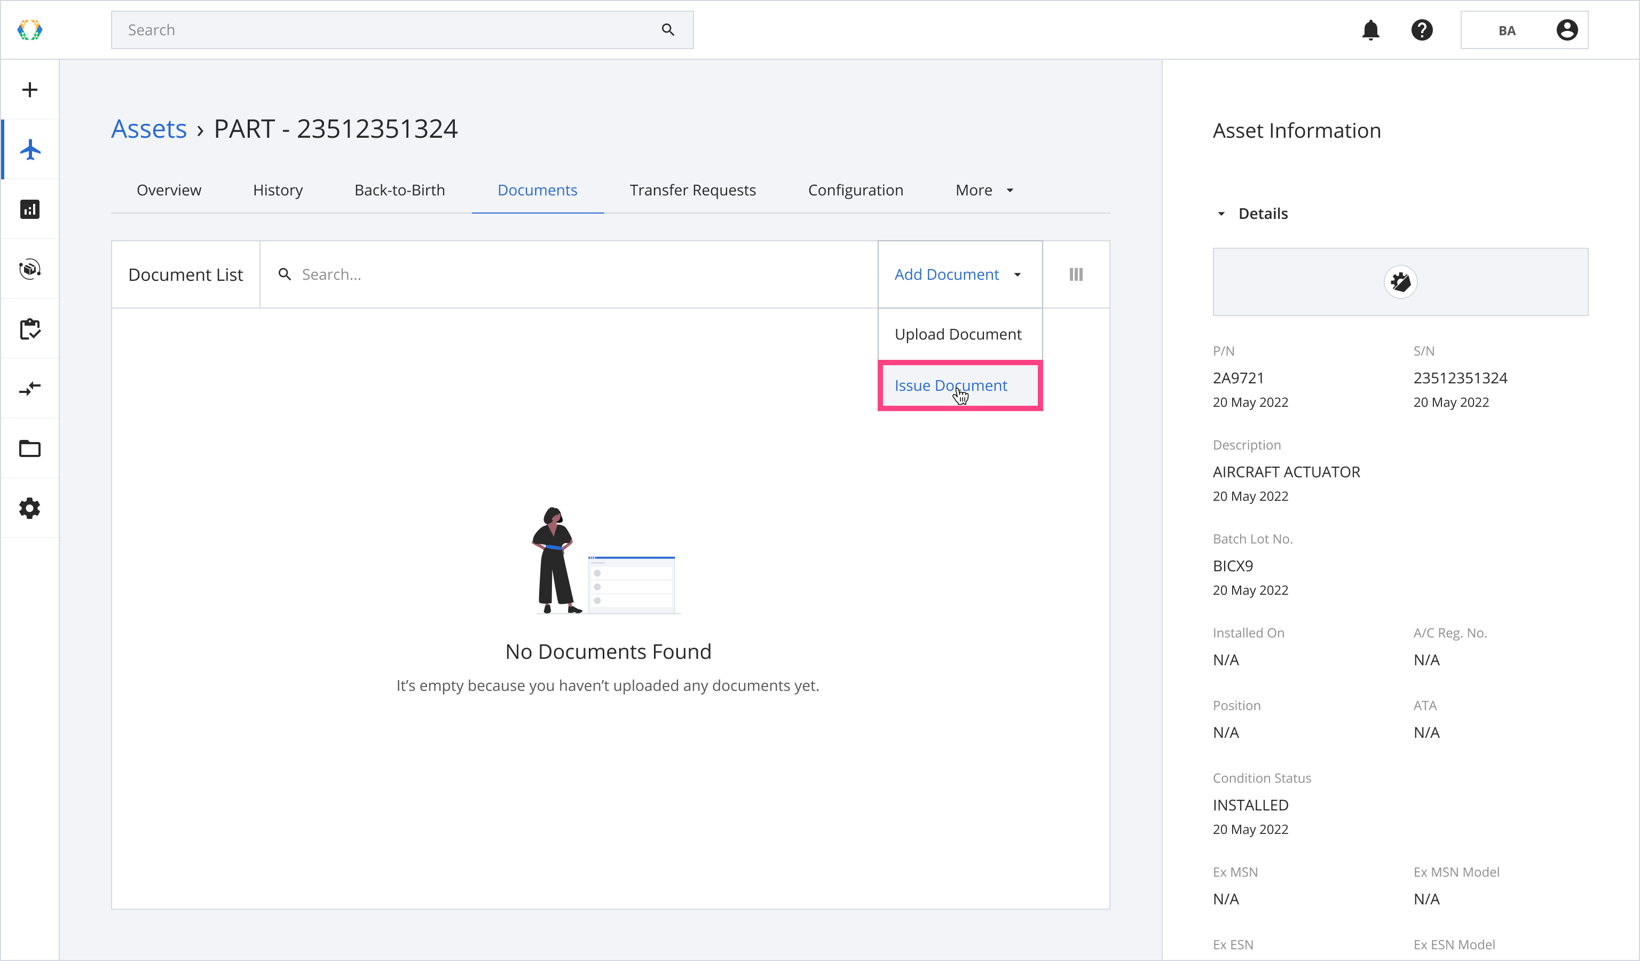Click the column settings icon in Document List

1076,274
